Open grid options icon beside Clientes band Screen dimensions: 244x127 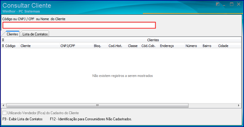click(3, 40)
